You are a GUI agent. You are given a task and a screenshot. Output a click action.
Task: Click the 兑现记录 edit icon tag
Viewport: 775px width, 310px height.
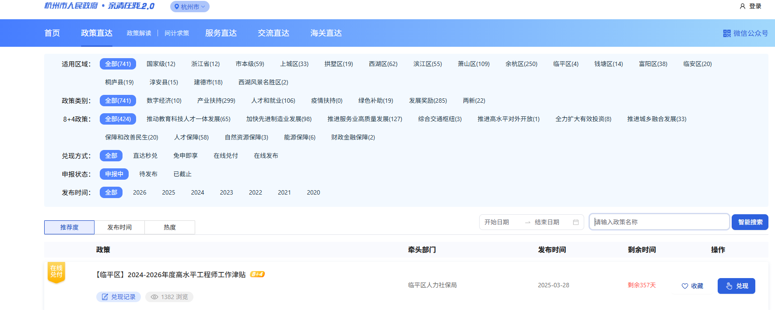click(105, 297)
